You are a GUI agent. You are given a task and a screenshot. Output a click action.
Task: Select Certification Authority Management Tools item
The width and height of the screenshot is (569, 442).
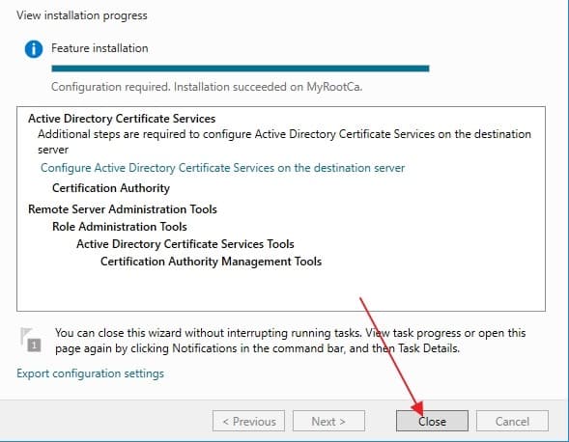[x=211, y=262]
